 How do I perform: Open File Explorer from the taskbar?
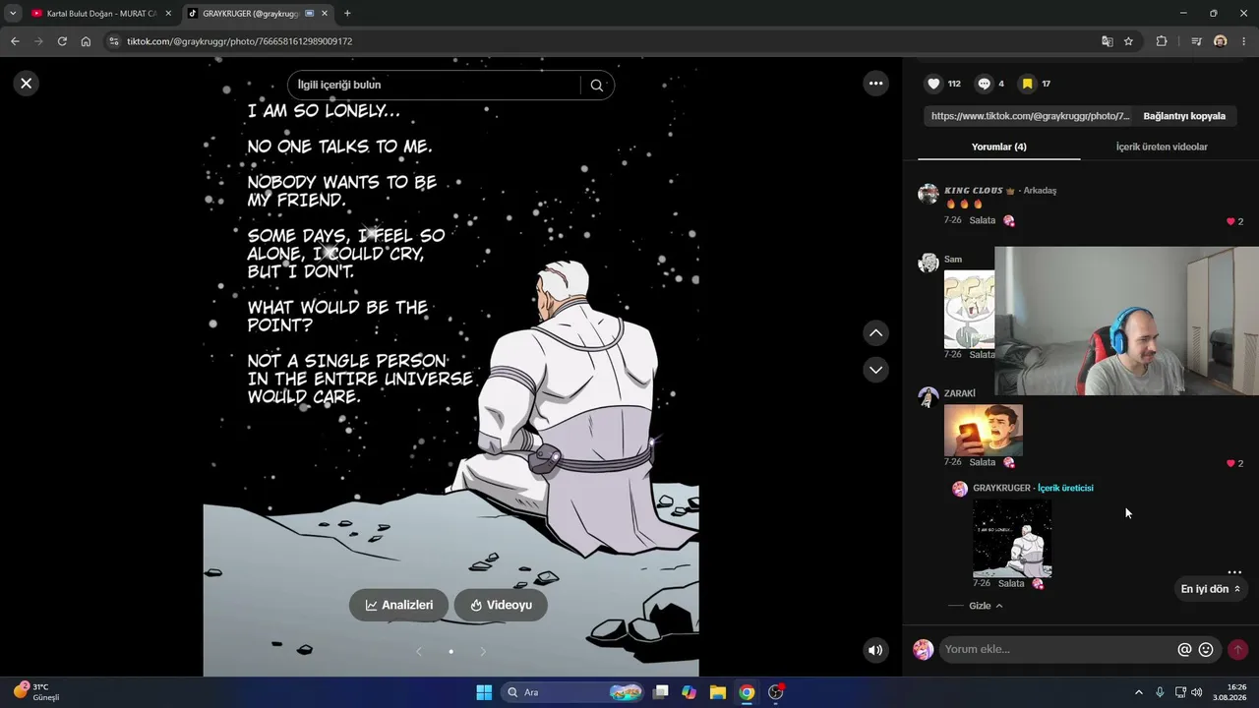pyautogui.click(x=718, y=692)
